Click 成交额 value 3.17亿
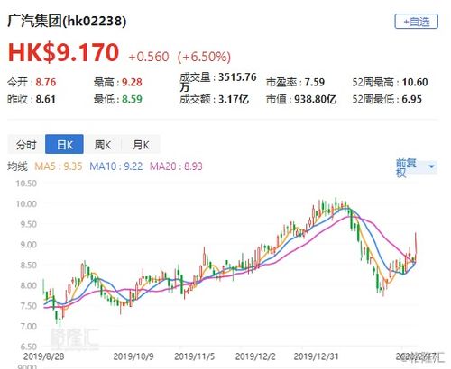This screenshot has height=369, width=451. (234, 99)
